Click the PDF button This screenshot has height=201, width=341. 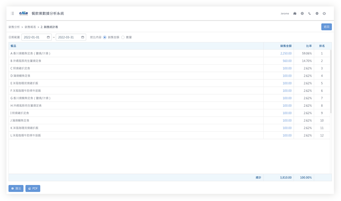(33, 188)
